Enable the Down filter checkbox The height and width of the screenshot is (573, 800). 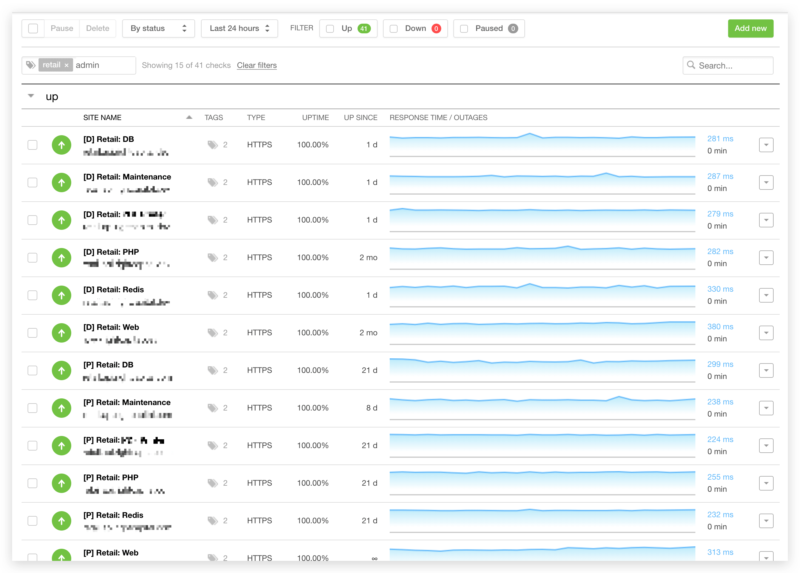[394, 28]
